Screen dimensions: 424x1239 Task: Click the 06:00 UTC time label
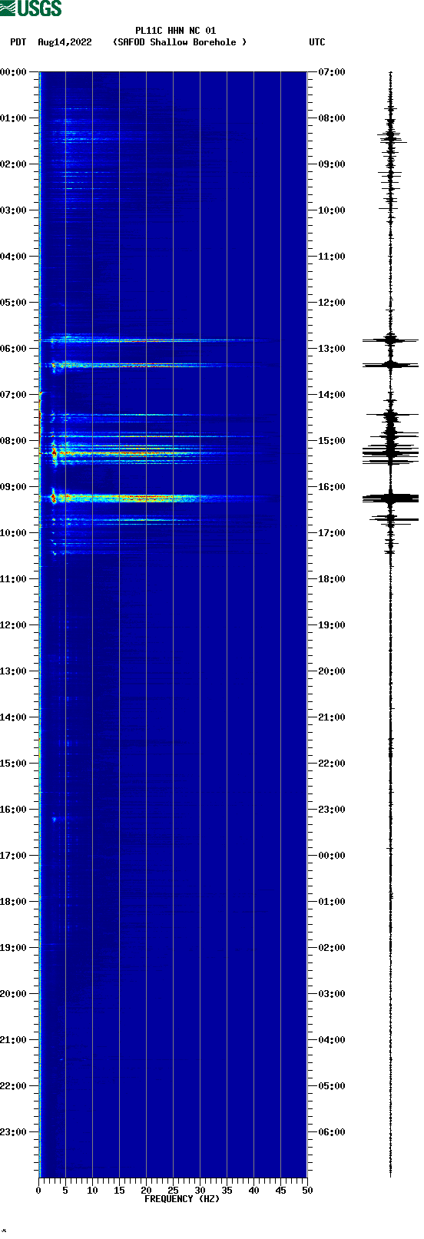pos(332,1132)
